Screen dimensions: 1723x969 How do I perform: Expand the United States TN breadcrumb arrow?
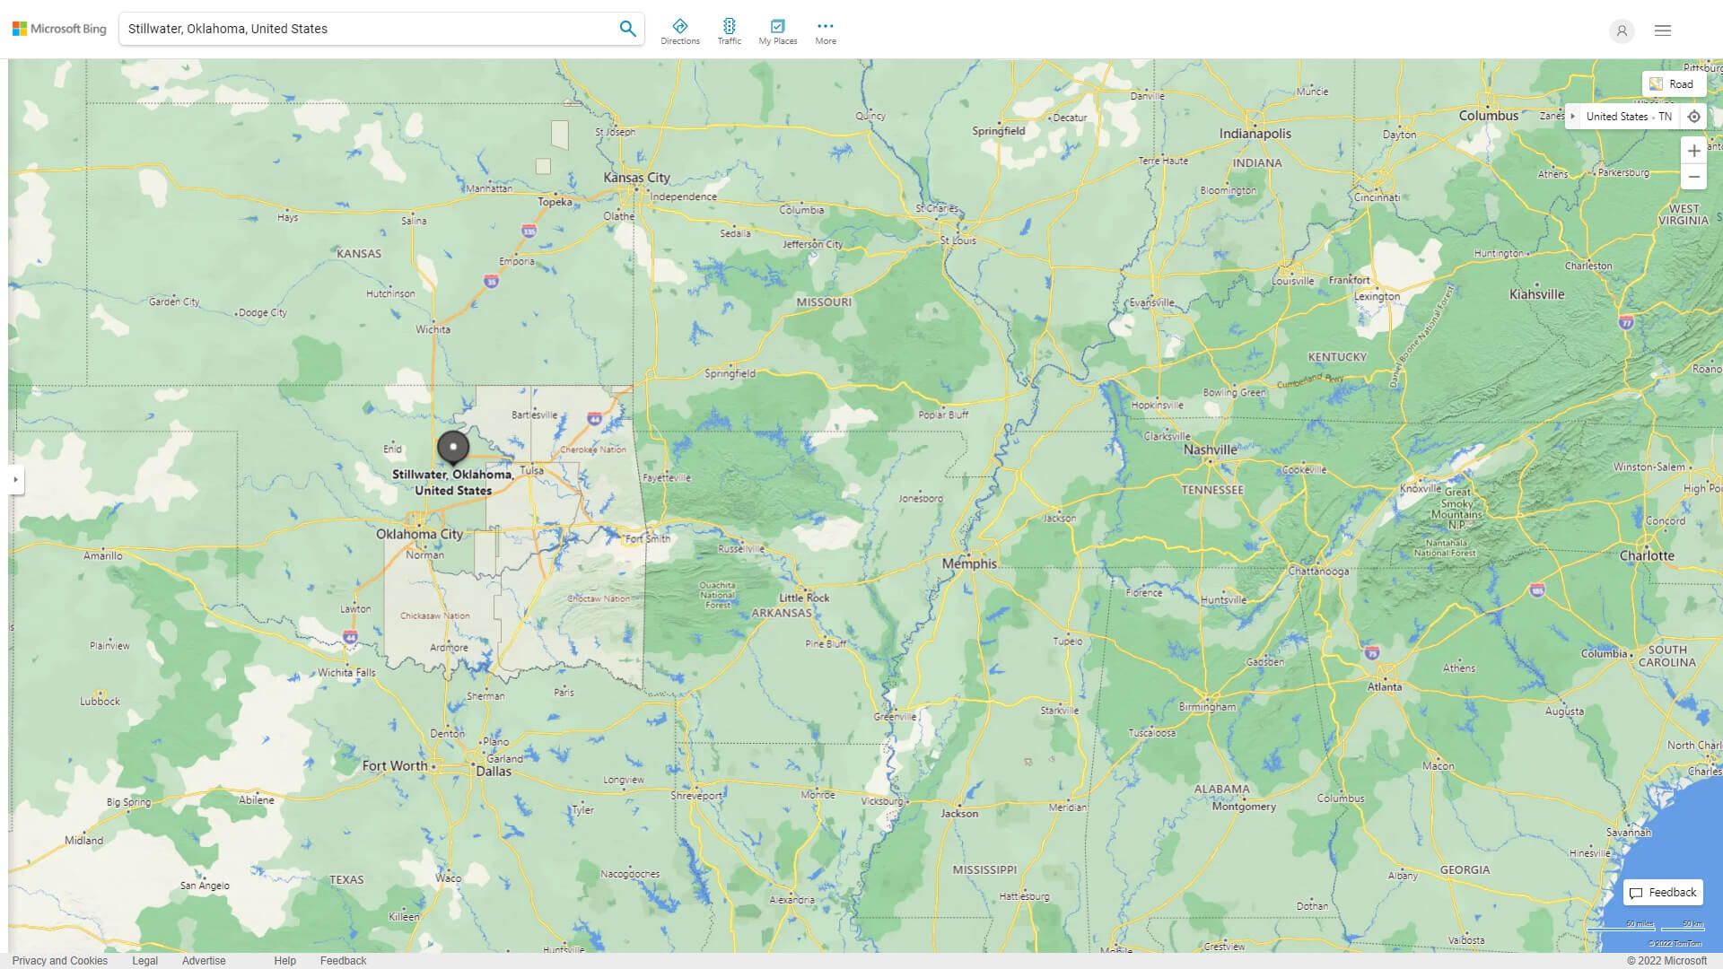(x=1573, y=116)
